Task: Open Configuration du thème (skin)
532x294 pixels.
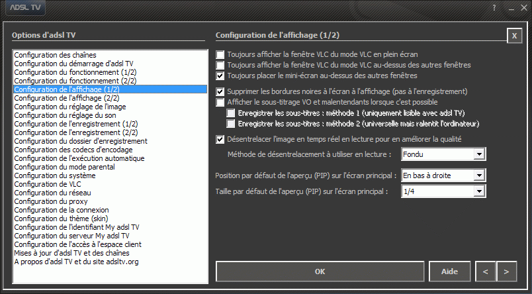Action: tap(111, 219)
